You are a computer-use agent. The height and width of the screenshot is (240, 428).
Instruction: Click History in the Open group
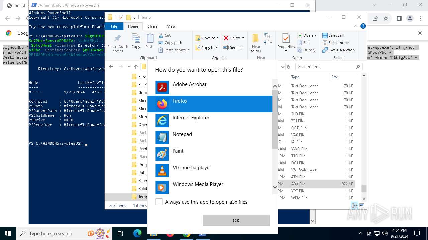click(x=306, y=50)
